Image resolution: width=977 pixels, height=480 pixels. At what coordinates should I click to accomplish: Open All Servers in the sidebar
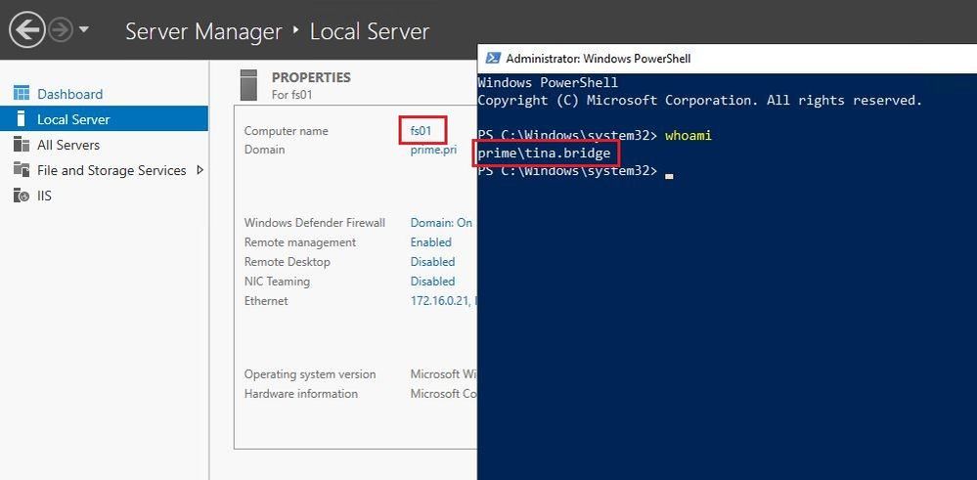(68, 145)
